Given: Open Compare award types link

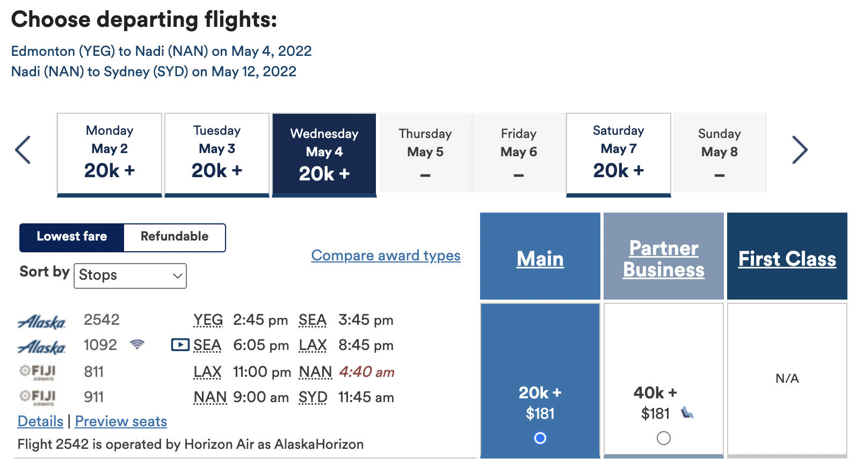Looking at the screenshot, I should pyautogui.click(x=386, y=256).
